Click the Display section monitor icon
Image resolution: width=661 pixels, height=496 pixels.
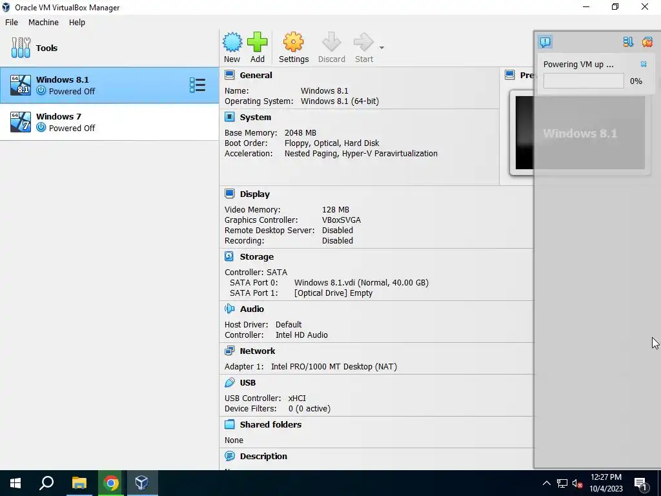(229, 194)
